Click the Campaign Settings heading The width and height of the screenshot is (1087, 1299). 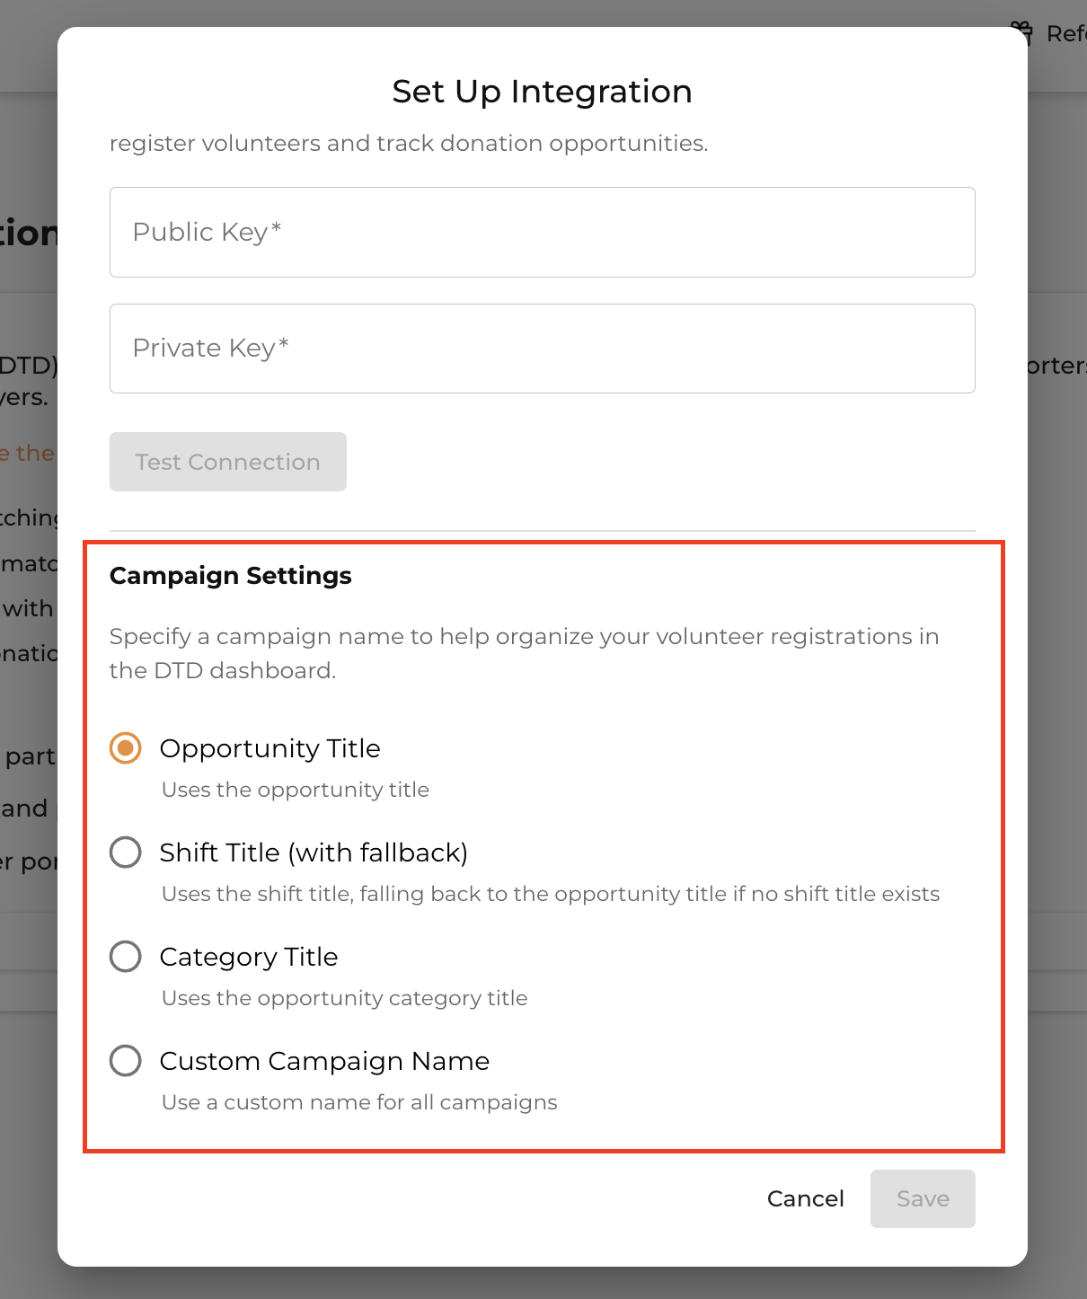[x=230, y=575]
